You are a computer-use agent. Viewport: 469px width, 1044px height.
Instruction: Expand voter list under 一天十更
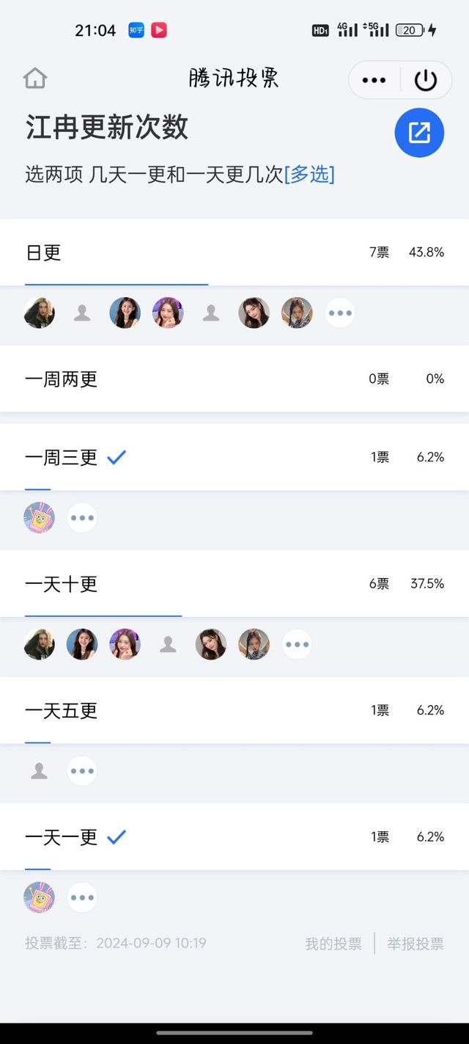pos(297,644)
